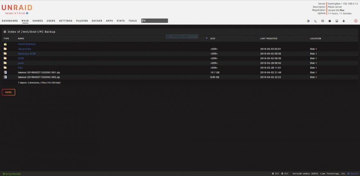Viewport: 360px width, 176px height.
Task: Click the Recycle Bin folder icon
Action: [5, 49]
